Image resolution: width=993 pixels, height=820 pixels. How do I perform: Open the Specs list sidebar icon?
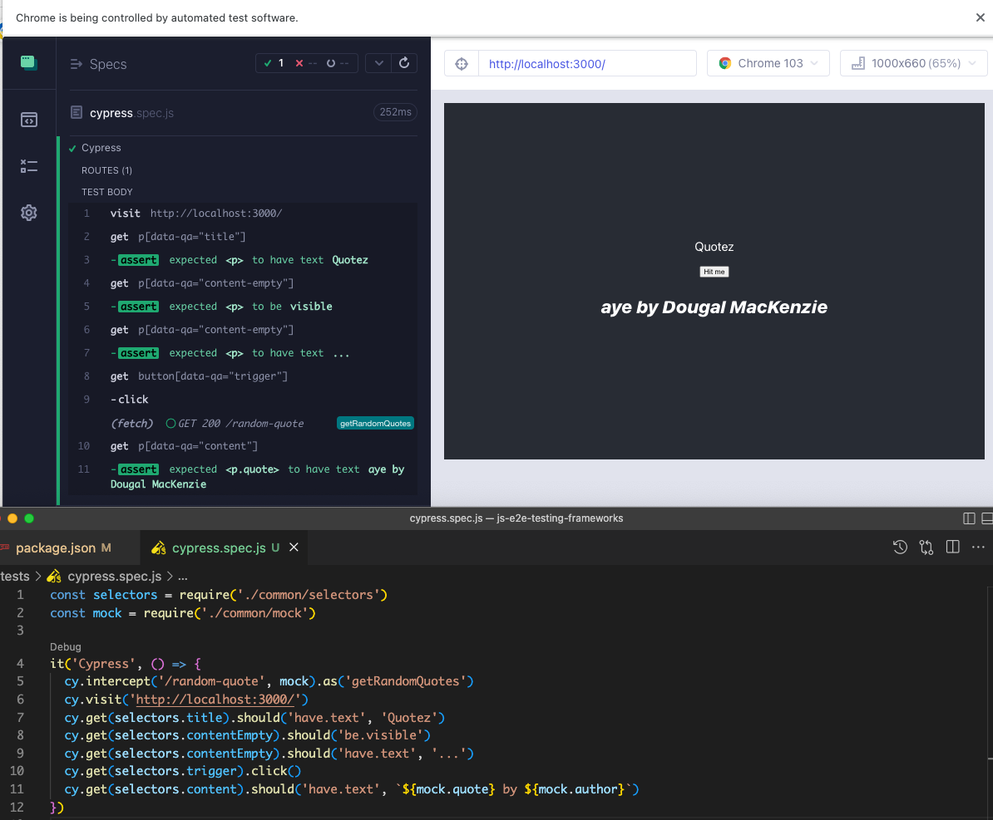click(29, 120)
